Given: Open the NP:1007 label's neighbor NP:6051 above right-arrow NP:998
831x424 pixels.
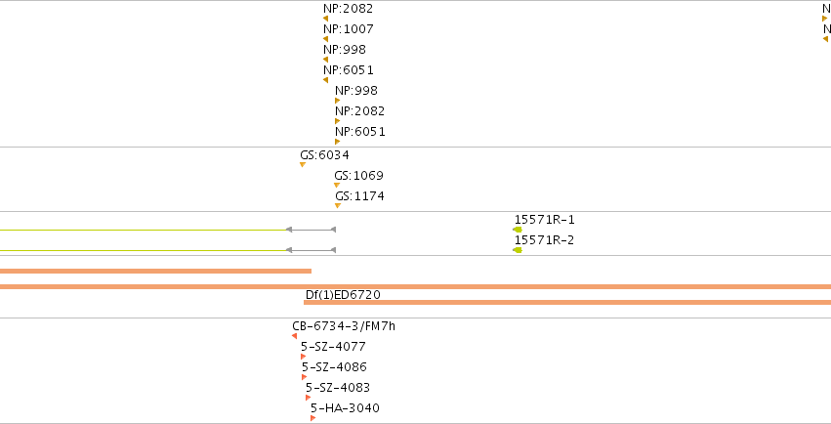Looking at the screenshot, I should [349, 70].
